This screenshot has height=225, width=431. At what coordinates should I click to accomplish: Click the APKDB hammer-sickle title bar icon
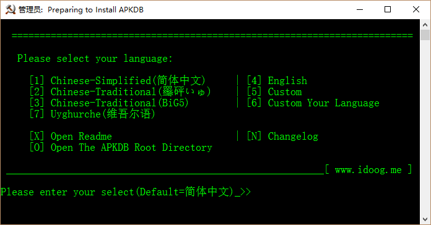(x=11, y=10)
